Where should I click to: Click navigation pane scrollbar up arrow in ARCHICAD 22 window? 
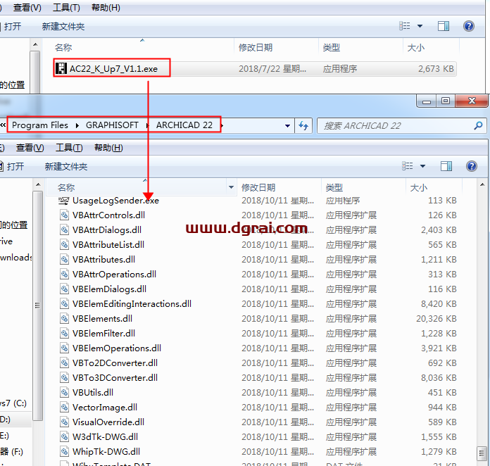pyautogui.click(x=38, y=184)
